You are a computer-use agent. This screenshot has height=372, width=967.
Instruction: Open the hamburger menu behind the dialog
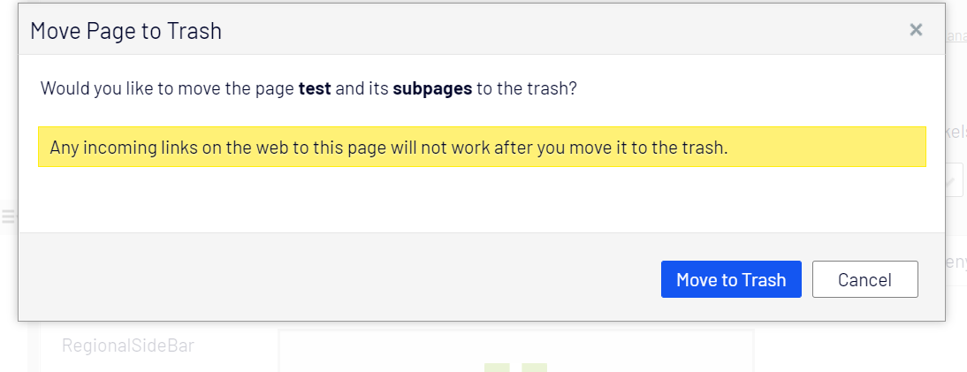[8, 216]
